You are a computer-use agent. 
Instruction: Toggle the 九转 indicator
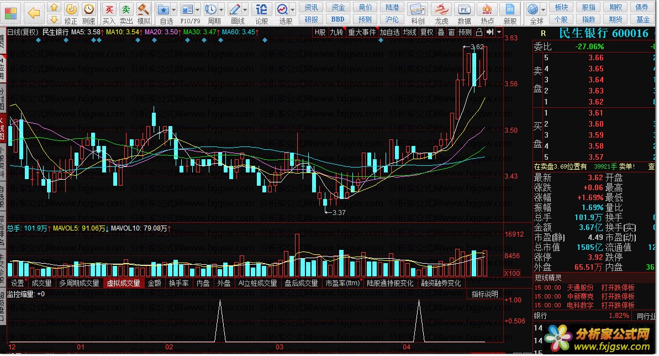tap(336, 32)
